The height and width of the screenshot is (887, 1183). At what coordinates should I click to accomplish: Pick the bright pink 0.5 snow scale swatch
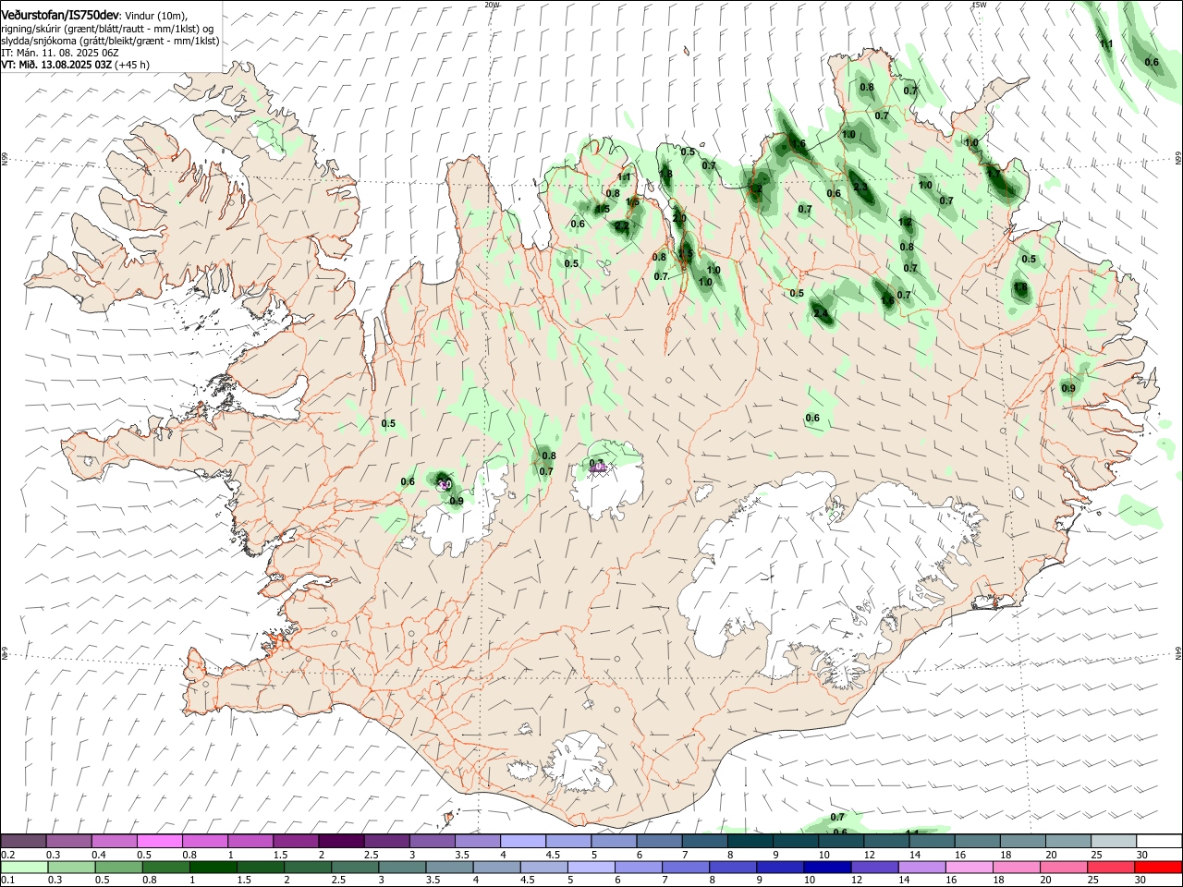[x=159, y=842]
